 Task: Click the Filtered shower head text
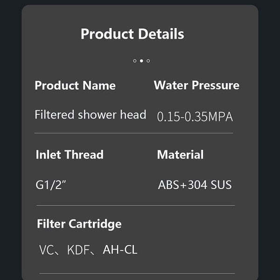90,115
